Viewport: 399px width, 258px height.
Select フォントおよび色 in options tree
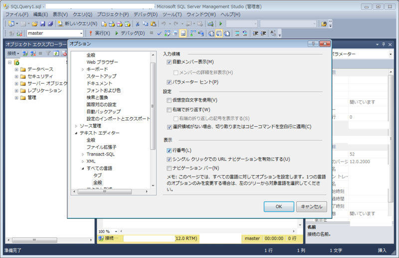(x=104, y=90)
